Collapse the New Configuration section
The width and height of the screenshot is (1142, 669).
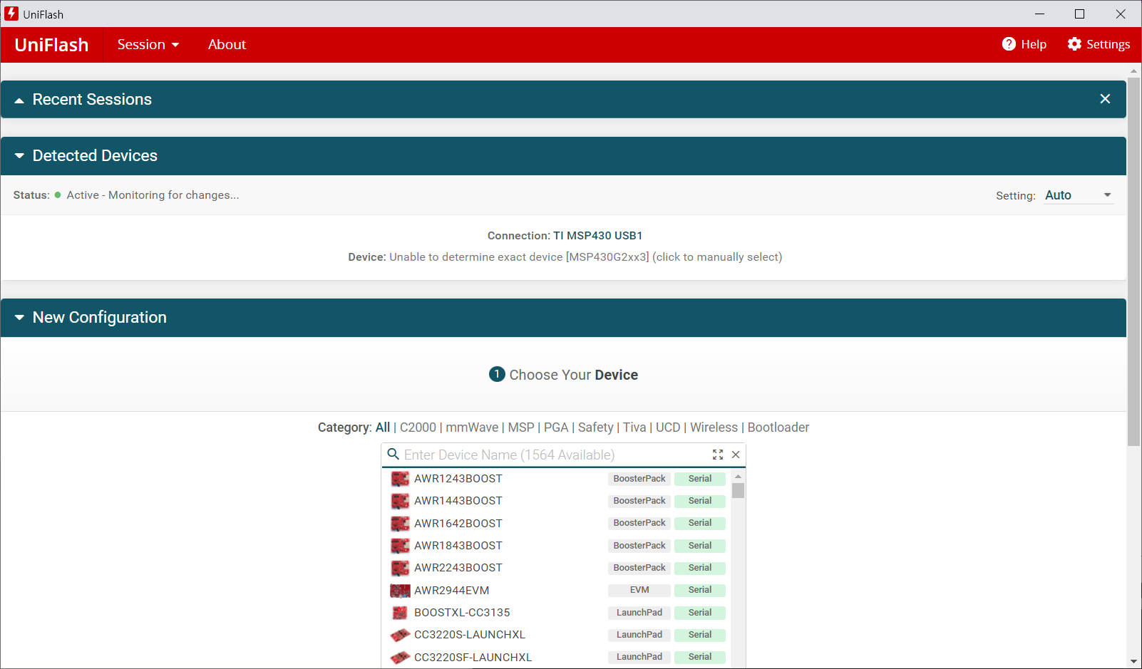pos(19,317)
